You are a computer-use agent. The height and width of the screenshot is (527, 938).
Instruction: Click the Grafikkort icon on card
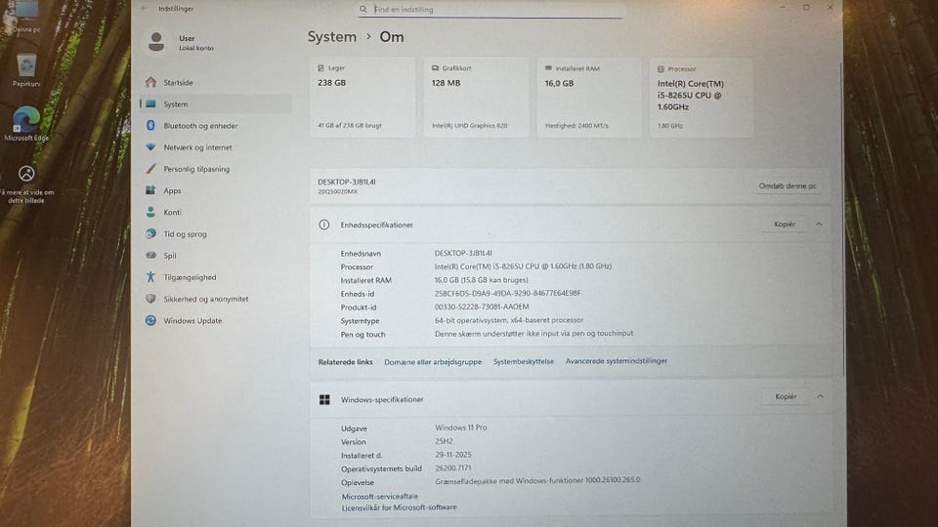click(x=435, y=68)
